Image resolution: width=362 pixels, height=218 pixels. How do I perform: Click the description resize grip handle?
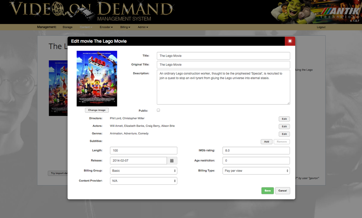288,103
